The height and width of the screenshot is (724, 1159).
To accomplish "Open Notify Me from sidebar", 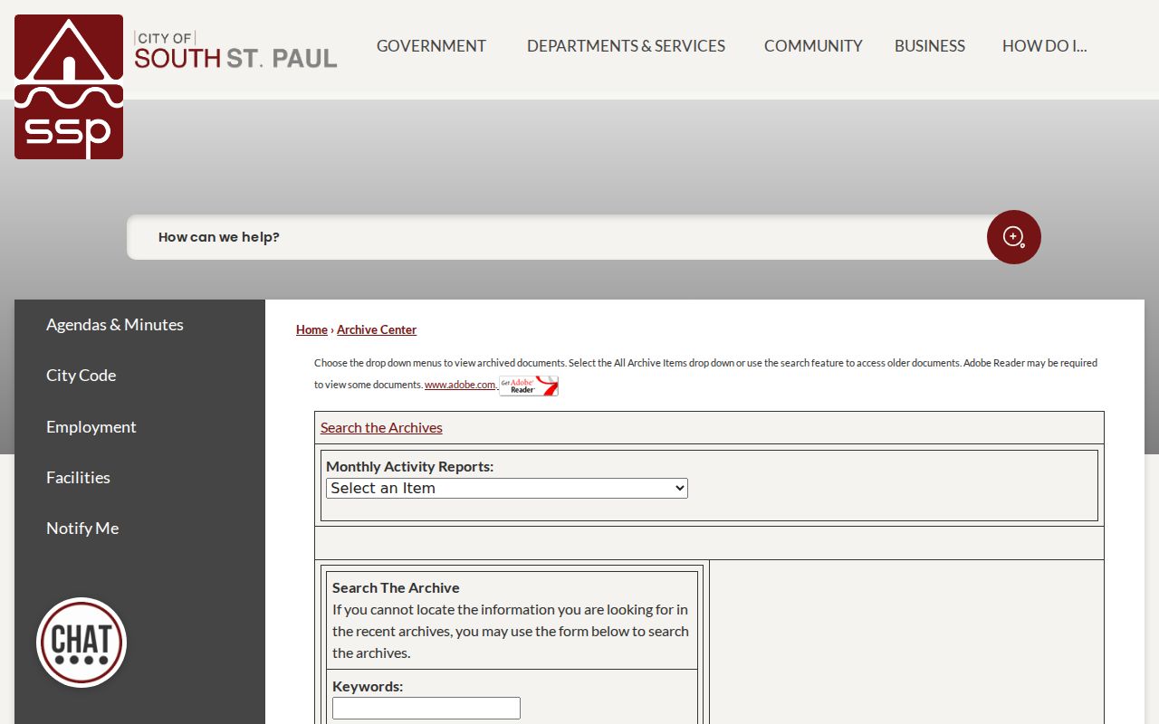I will [82, 529].
